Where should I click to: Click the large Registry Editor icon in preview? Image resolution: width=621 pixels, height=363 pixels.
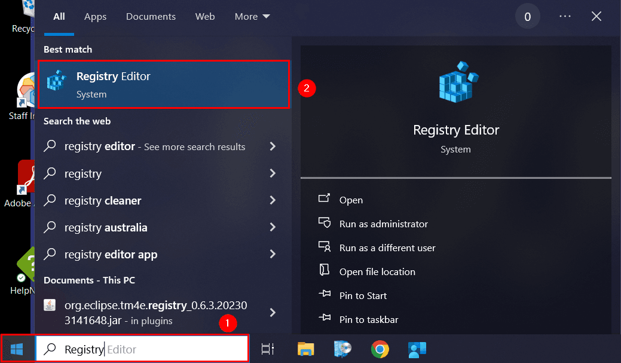coord(455,83)
